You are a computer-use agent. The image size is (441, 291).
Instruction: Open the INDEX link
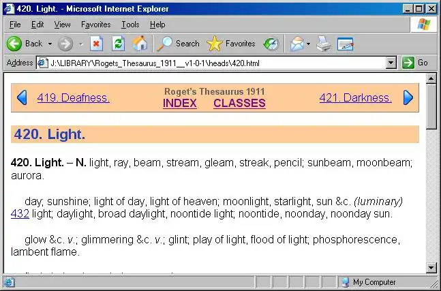tap(180, 103)
